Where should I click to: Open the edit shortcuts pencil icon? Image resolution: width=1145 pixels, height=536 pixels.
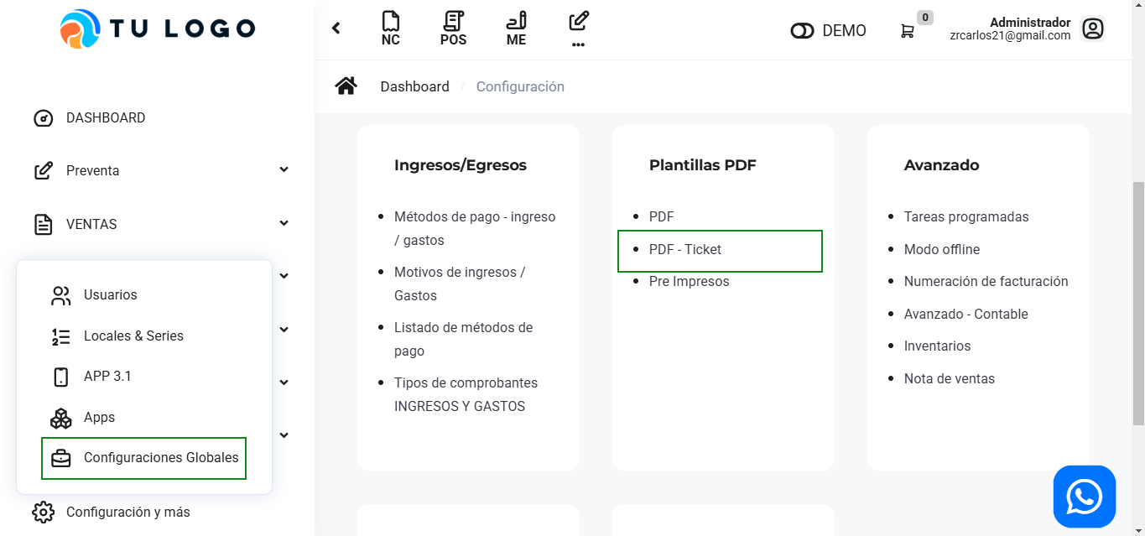point(578,28)
